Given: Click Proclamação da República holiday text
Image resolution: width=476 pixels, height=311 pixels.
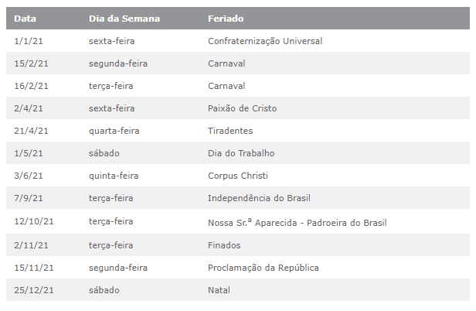Looking at the screenshot, I should click(x=263, y=268).
